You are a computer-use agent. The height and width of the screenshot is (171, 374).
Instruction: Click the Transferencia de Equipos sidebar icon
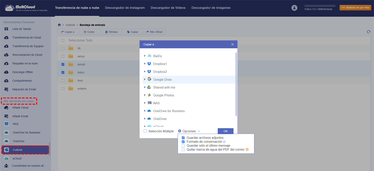click(x=6, y=46)
